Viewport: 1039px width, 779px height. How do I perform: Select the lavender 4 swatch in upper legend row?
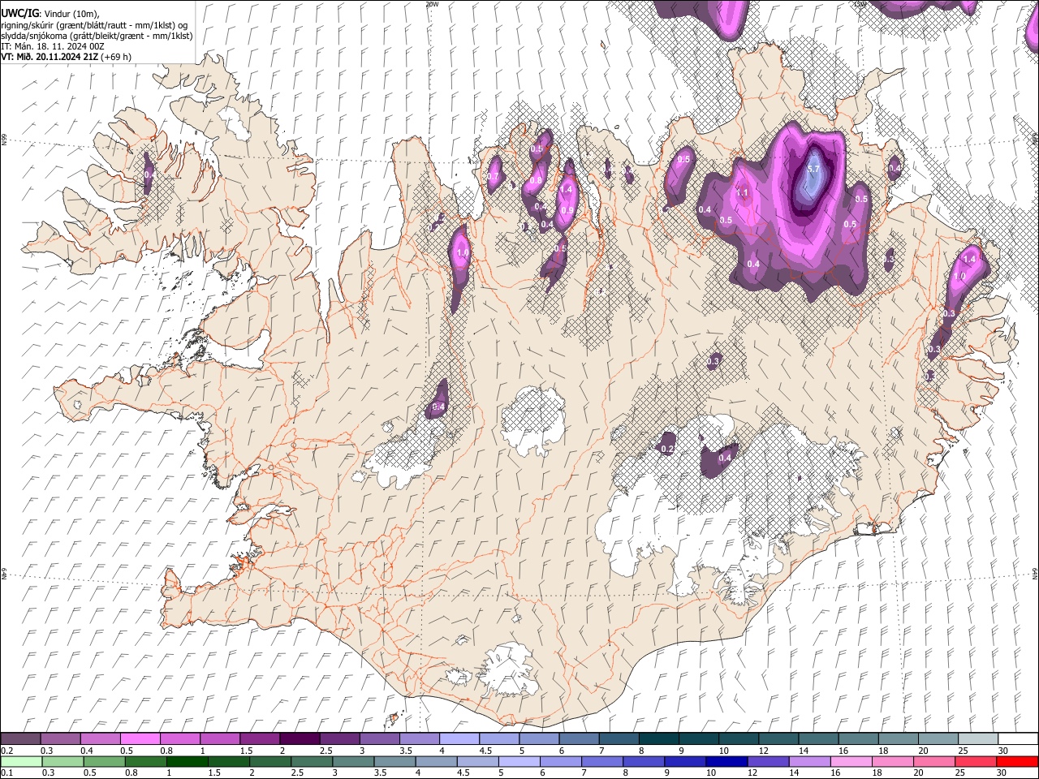(459, 738)
